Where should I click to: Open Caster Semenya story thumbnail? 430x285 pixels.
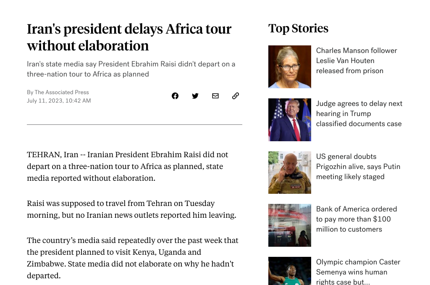coord(290,271)
